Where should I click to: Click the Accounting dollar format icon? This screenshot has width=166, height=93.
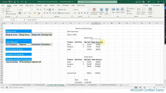click(75, 13)
